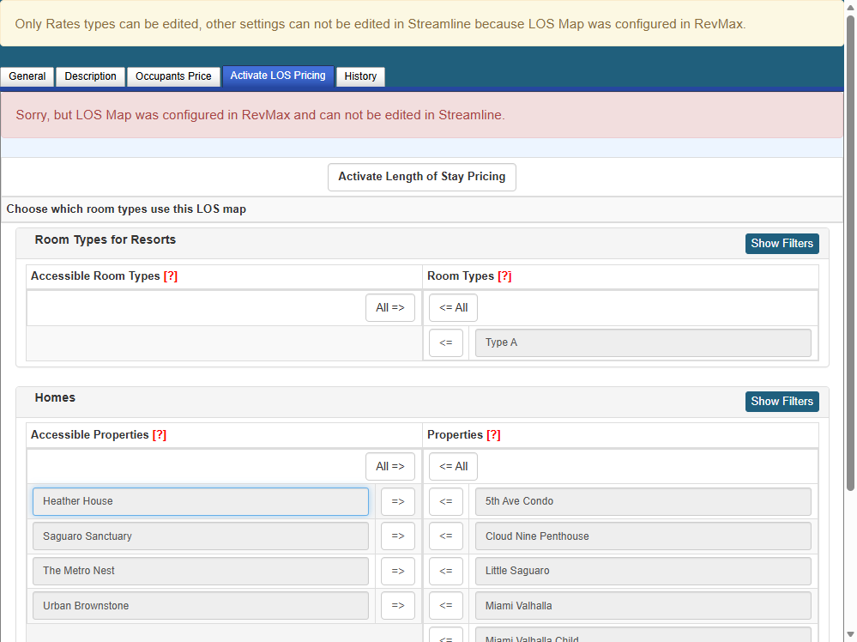857x642 pixels.
Task: Remove Little Saguaro using its <= arrow
Action: (x=445, y=571)
